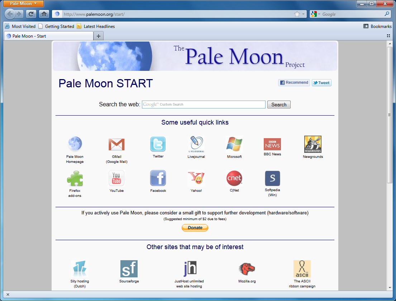
Task: Open a new tab with plus button
Action: coord(99,36)
